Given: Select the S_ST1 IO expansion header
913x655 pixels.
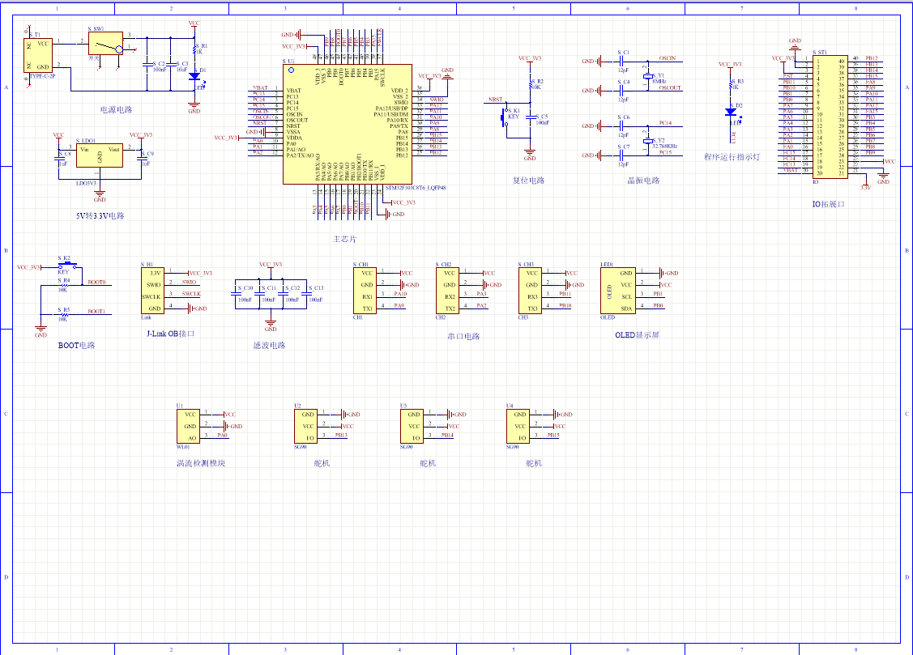Looking at the screenshot, I should coord(830,117).
